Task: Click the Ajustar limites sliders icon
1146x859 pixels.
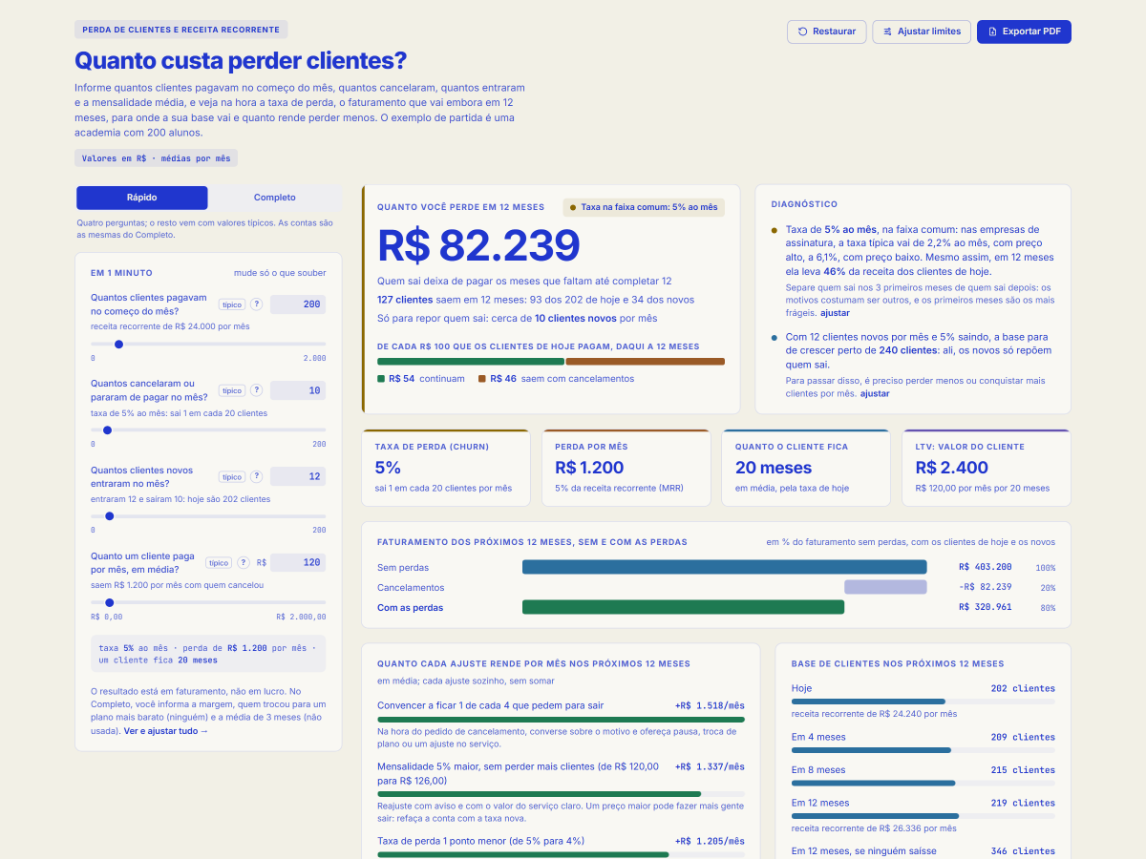Action: click(887, 31)
